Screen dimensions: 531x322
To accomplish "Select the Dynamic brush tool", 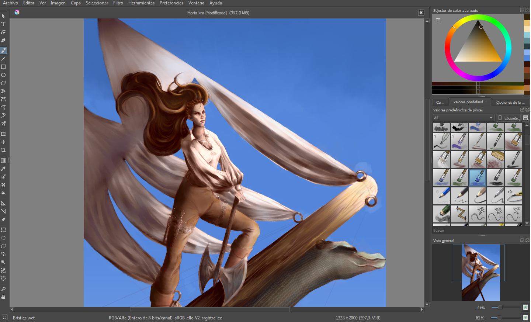I will pos(3,115).
